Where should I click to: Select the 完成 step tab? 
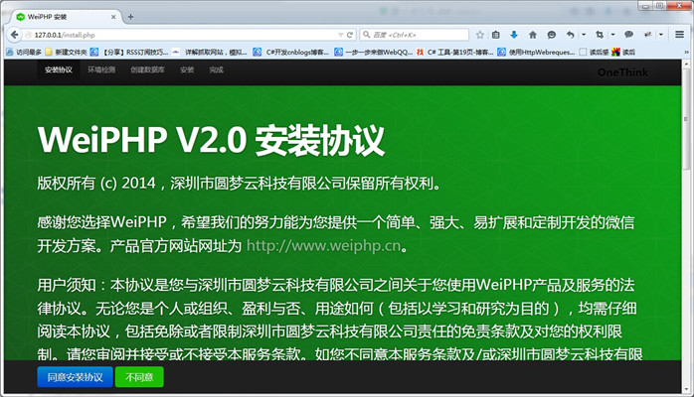click(216, 70)
